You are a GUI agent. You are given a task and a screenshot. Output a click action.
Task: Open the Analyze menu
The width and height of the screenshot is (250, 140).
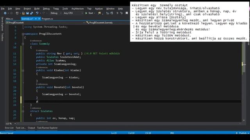[99, 9]
